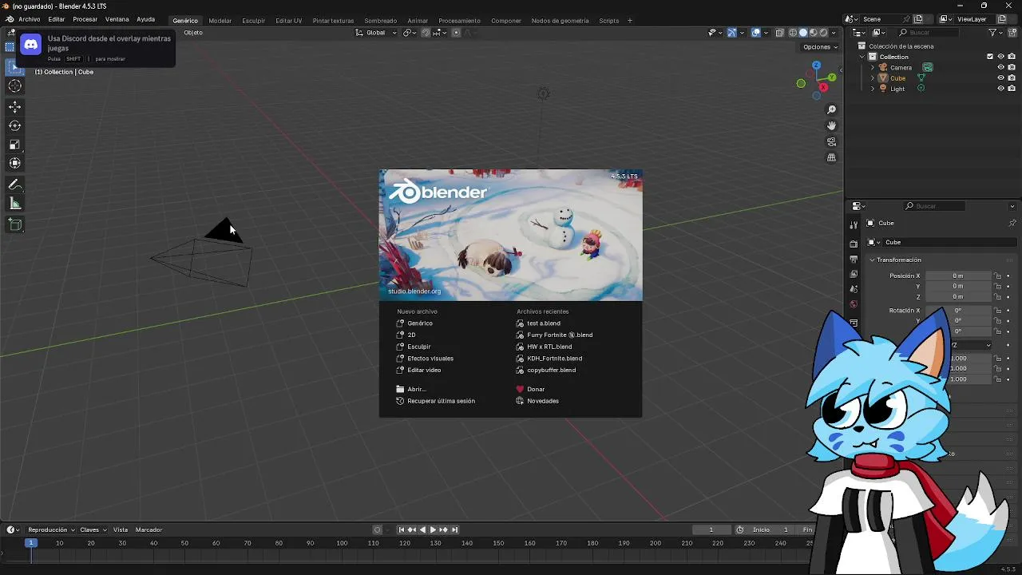Screen dimensions: 1022x575
Task: Play animation forward in timeline
Action: [x=433, y=529]
